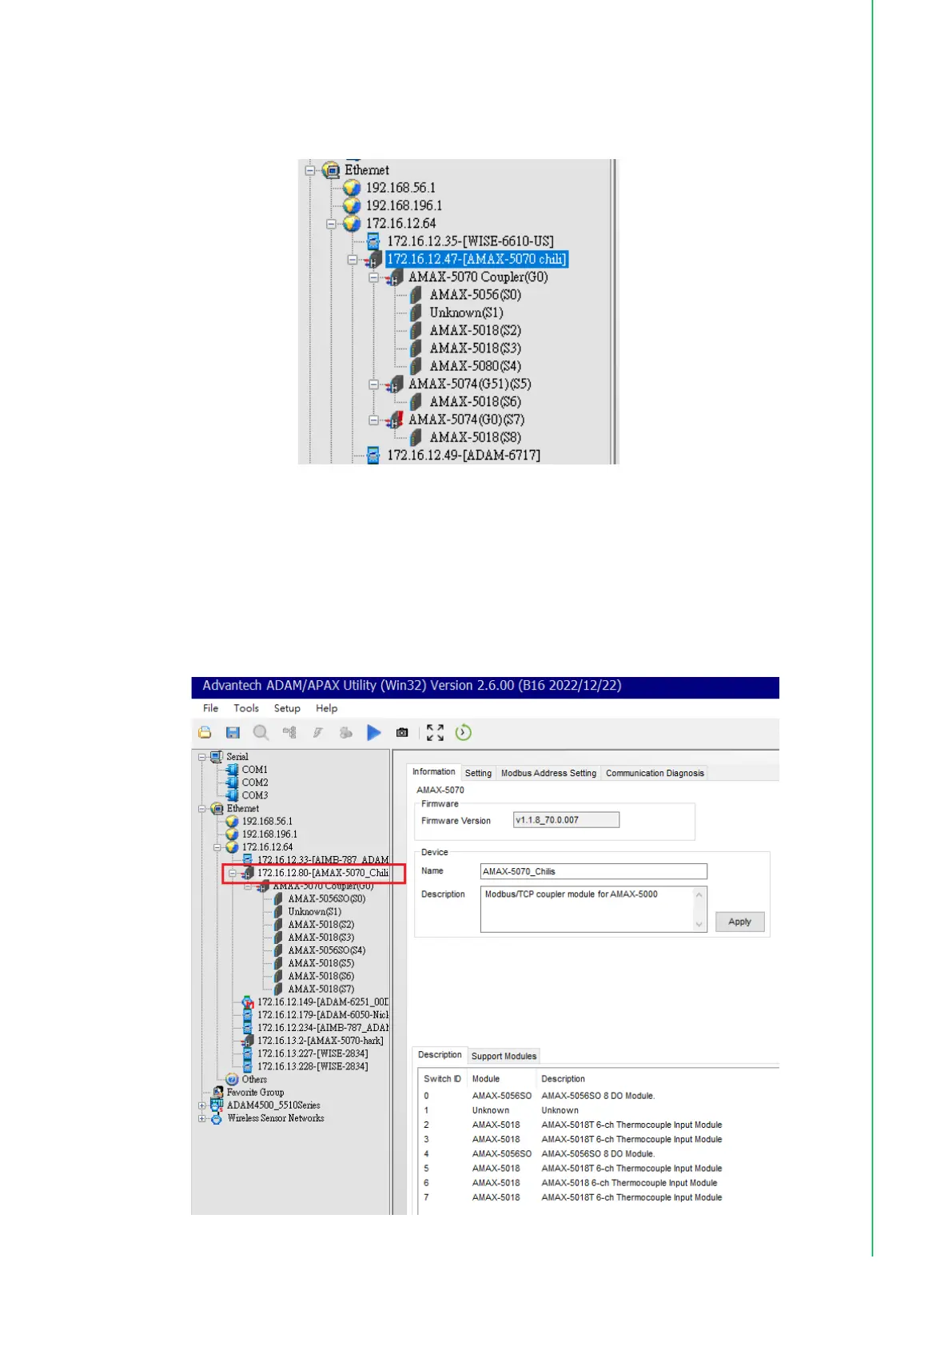Expand the ADAM4500_5510Series node
Screen dimensions: 952x1346
[x=202, y=1105]
